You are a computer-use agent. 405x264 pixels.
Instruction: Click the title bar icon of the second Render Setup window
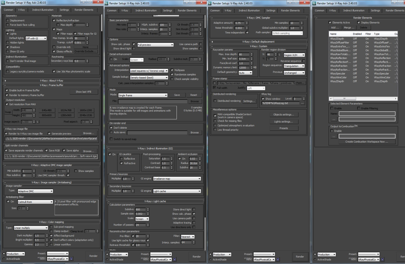click(x=106, y=3)
